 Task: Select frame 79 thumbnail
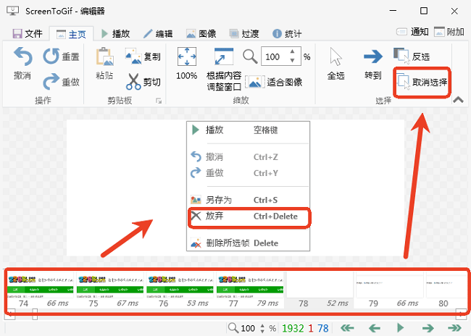391,290
